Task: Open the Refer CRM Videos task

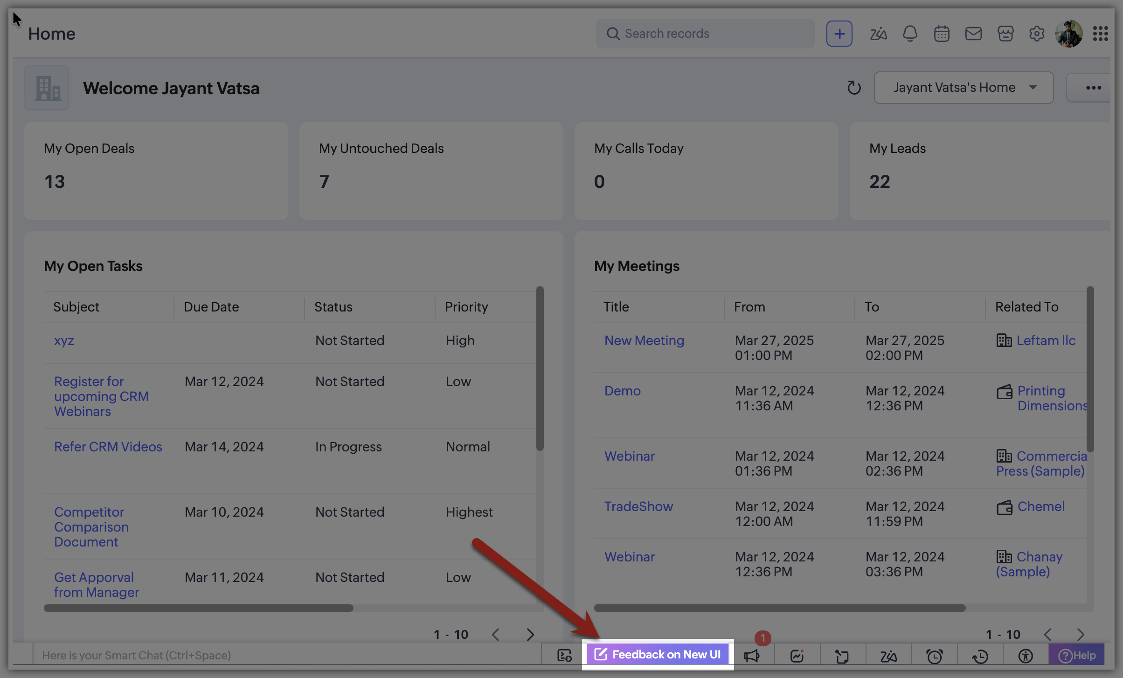Action: (x=108, y=447)
